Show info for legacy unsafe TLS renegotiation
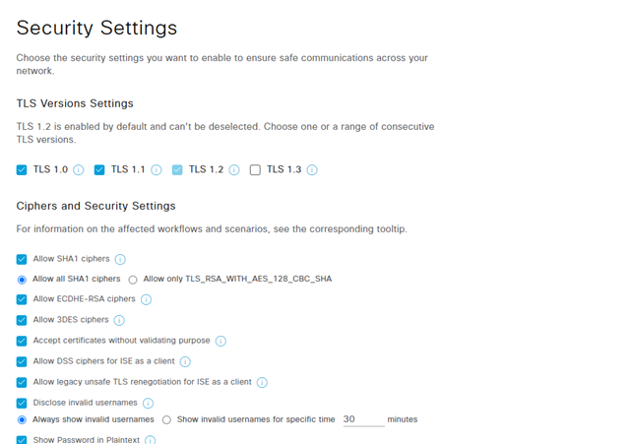Image resolution: width=630 pixels, height=444 pixels. pos(262,383)
